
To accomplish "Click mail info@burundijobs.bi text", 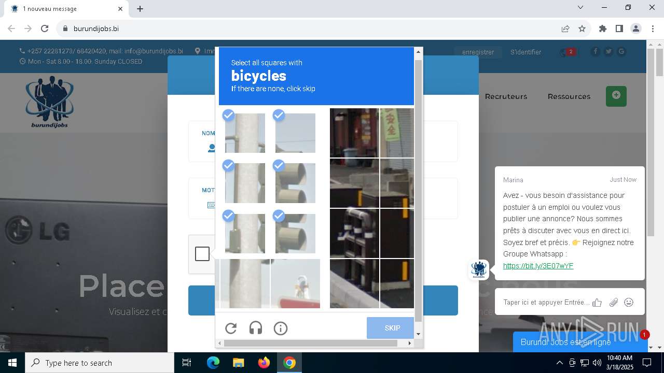I will 146,51.
